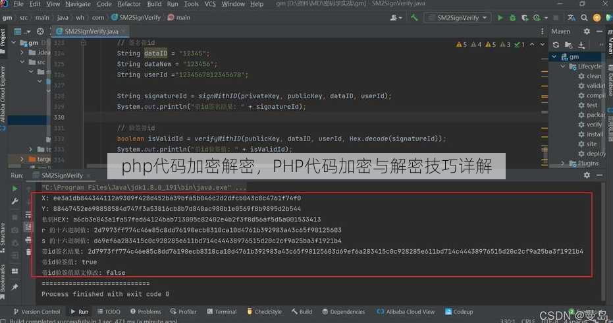Image resolution: width=613 pixels, height=323 pixels.
Task: Run with coverage using the shield icon
Action: click(x=525, y=18)
